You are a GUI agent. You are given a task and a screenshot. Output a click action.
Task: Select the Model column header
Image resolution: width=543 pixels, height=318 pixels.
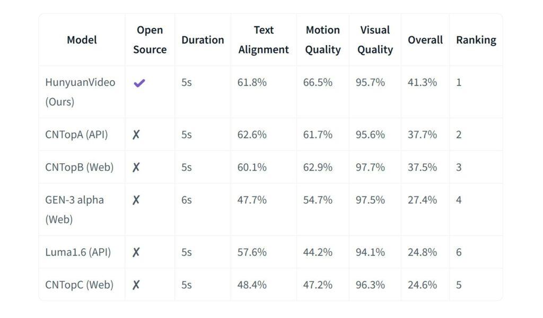tap(82, 40)
